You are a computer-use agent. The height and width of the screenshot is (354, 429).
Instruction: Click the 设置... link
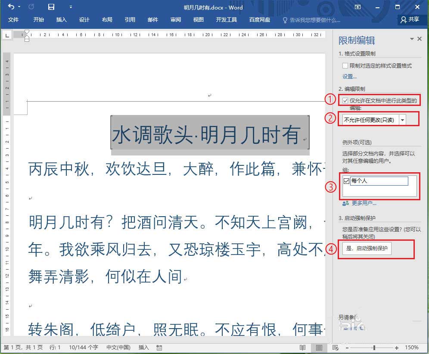(349, 77)
